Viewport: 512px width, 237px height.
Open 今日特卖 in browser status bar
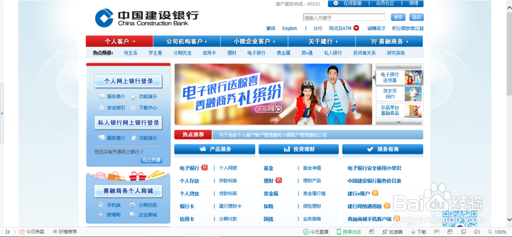point(32,232)
